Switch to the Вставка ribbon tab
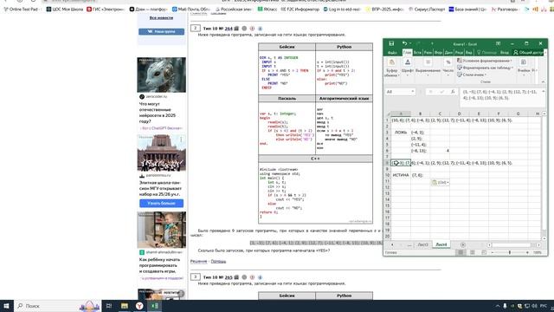554x312 pixels. pyautogui.click(x=417, y=52)
